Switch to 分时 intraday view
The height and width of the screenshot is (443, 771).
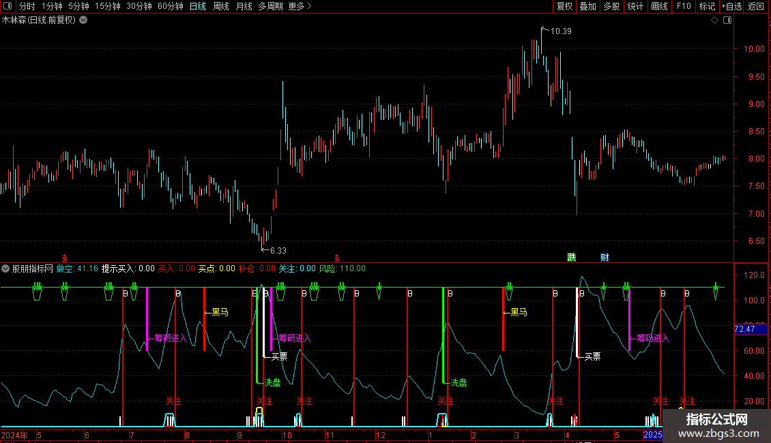(x=27, y=6)
